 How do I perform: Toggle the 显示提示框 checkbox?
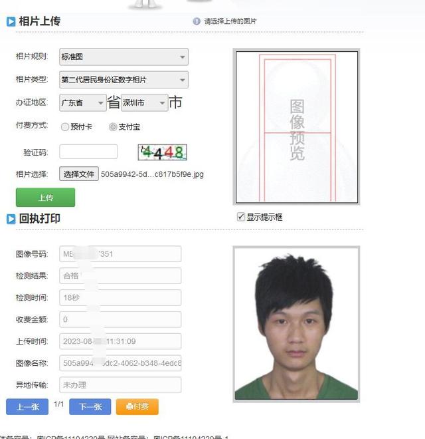pos(241,217)
